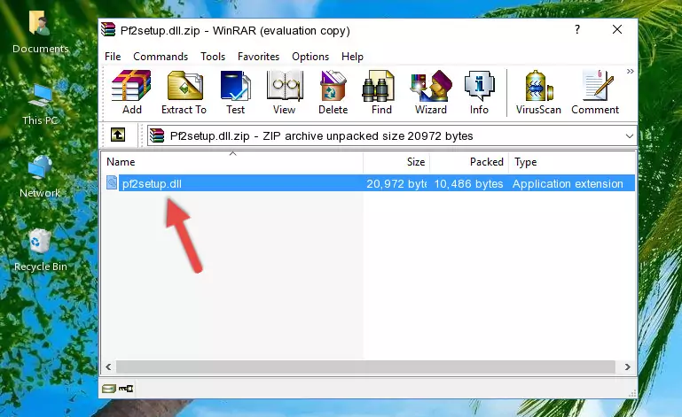Show archive Info

point(479,92)
